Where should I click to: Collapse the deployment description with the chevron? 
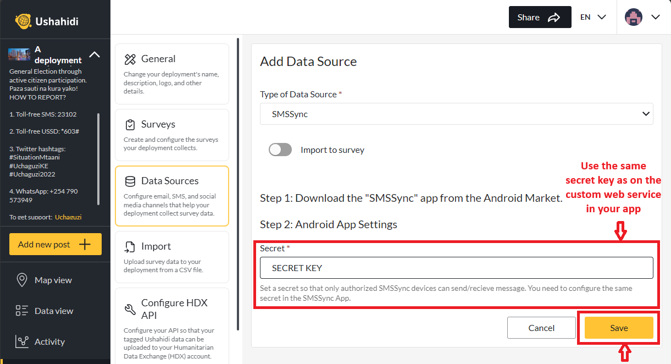[95, 55]
